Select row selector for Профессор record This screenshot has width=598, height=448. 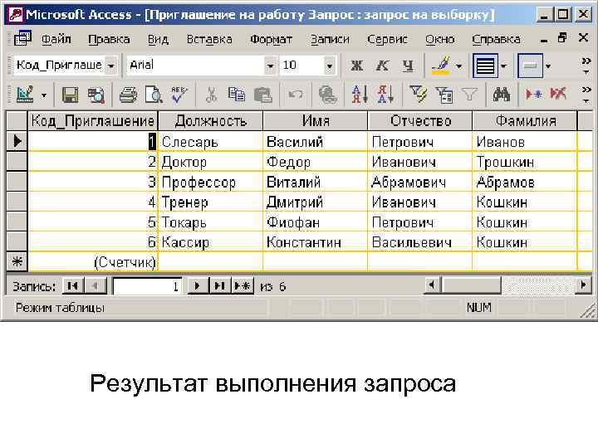tap(17, 182)
